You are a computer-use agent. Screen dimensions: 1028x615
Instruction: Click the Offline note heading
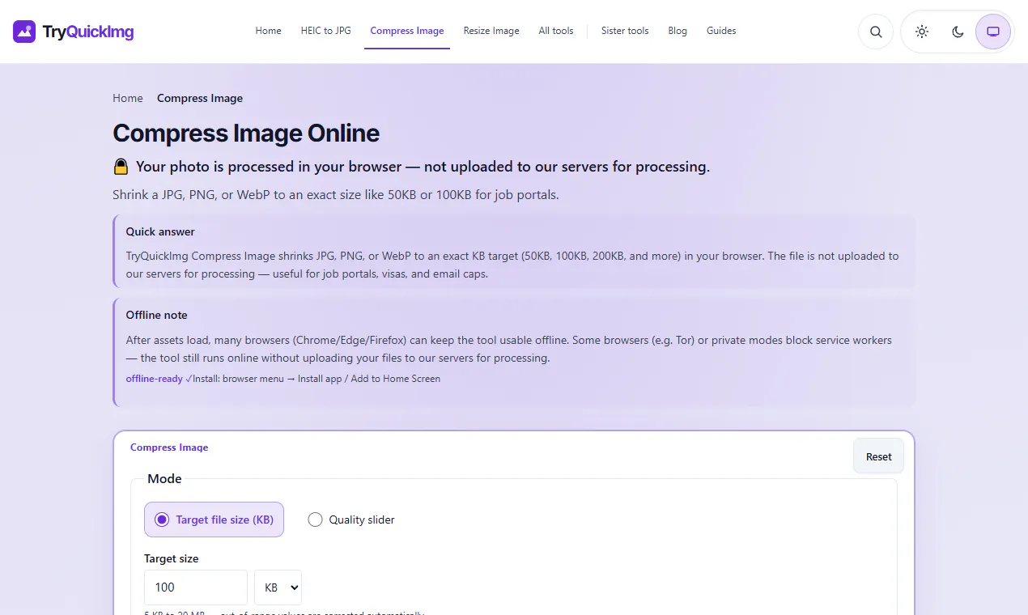[x=156, y=315]
